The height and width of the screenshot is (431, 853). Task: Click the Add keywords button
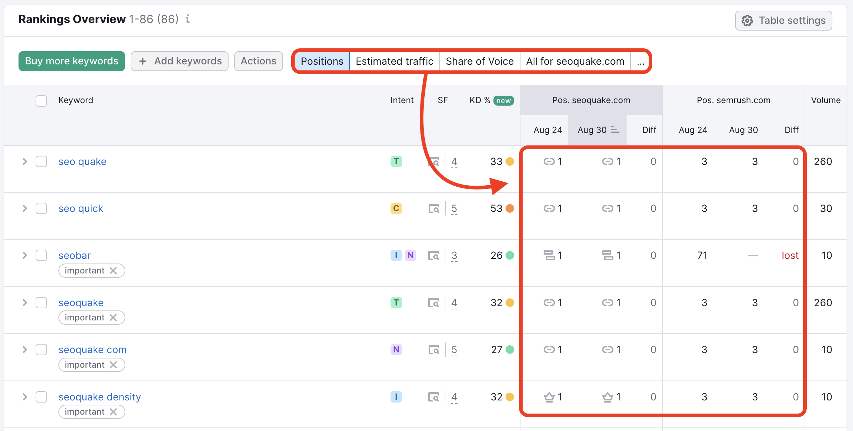point(179,61)
